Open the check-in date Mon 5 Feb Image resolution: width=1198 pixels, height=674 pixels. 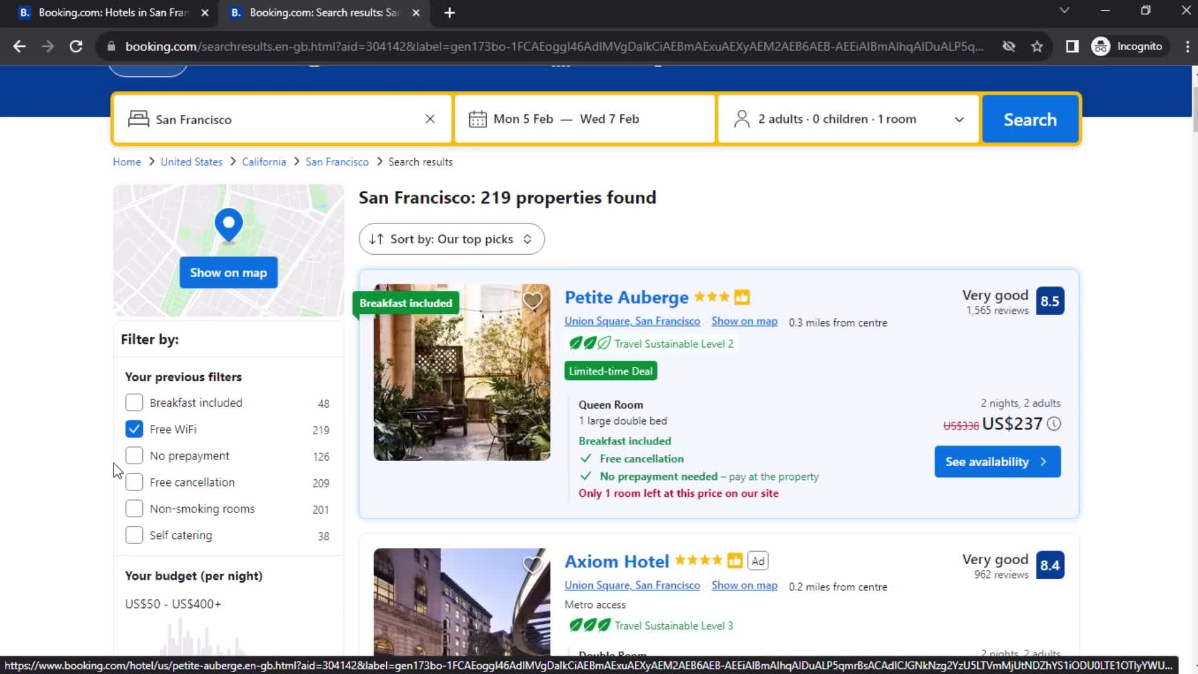[523, 119]
